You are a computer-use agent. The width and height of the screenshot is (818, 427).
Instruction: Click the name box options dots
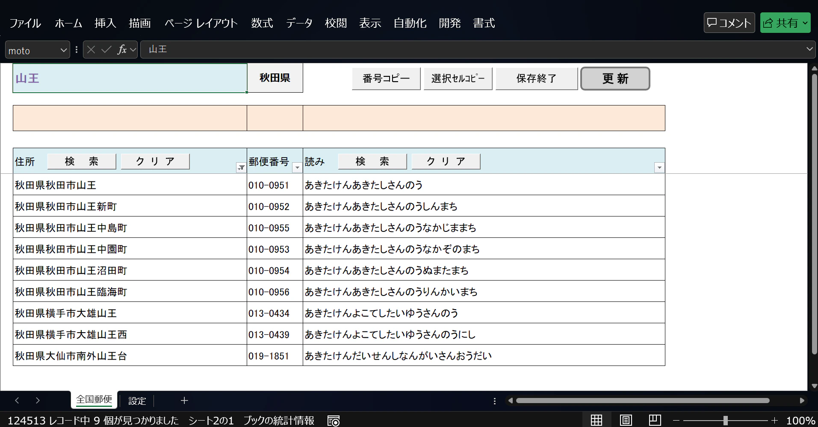pyautogui.click(x=77, y=50)
